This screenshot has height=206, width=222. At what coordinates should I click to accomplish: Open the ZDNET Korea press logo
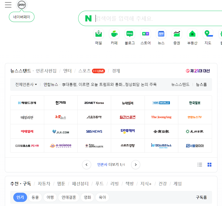(94, 103)
